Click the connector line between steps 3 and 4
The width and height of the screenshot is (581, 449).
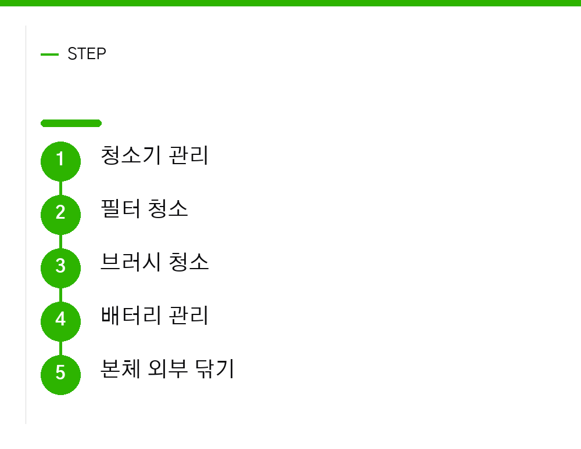click(x=60, y=294)
